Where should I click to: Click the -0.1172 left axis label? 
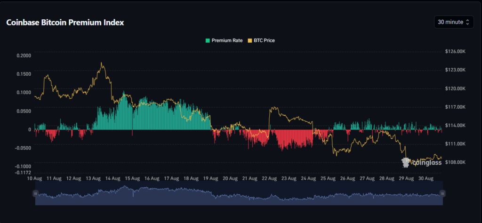pyautogui.click(x=24, y=172)
